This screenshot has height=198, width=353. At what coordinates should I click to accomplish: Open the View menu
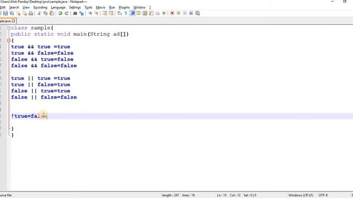pos(26,7)
